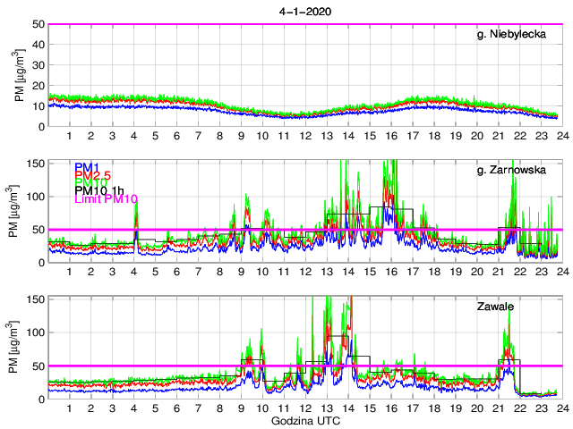Click hour 12 tick on bottom panel axis

[305, 408]
